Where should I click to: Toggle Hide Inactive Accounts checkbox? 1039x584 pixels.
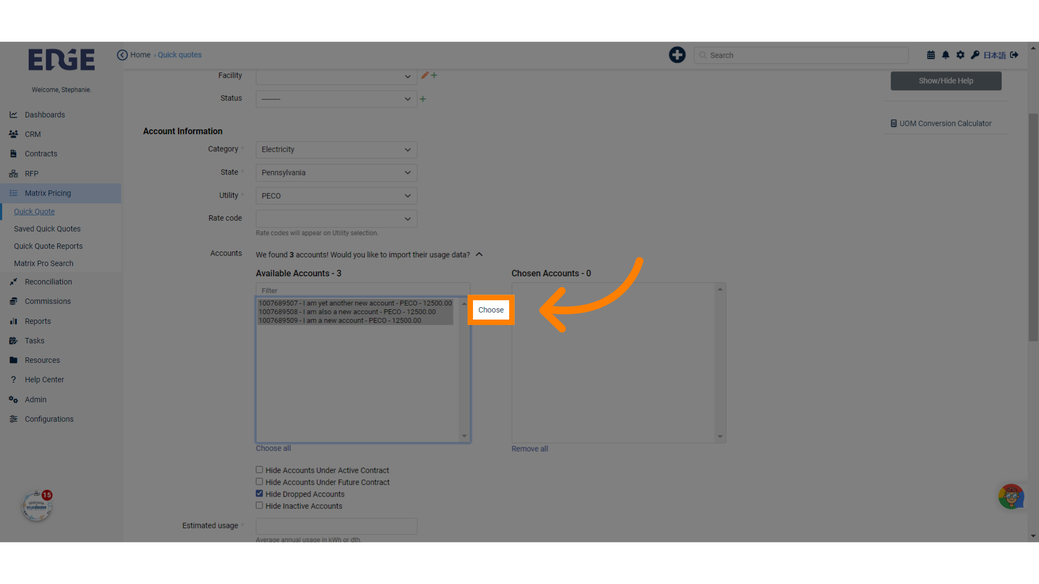pos(259,506)
